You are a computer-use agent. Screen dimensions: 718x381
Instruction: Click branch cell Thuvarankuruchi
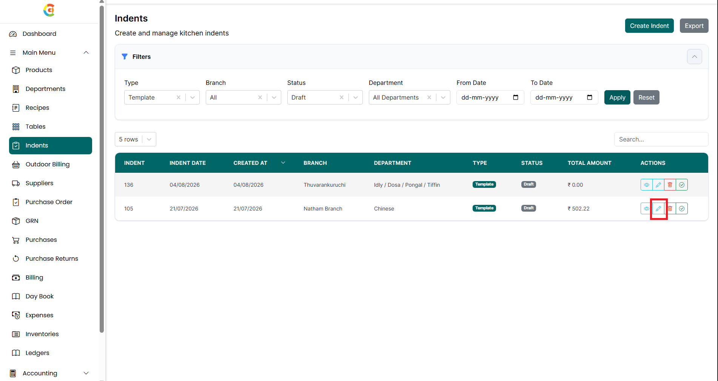point(325,185)
